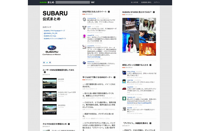The image size is (200, 131).
Task: Open SUBARU オフィシャルWebサイト link
Action: [55, 39]
